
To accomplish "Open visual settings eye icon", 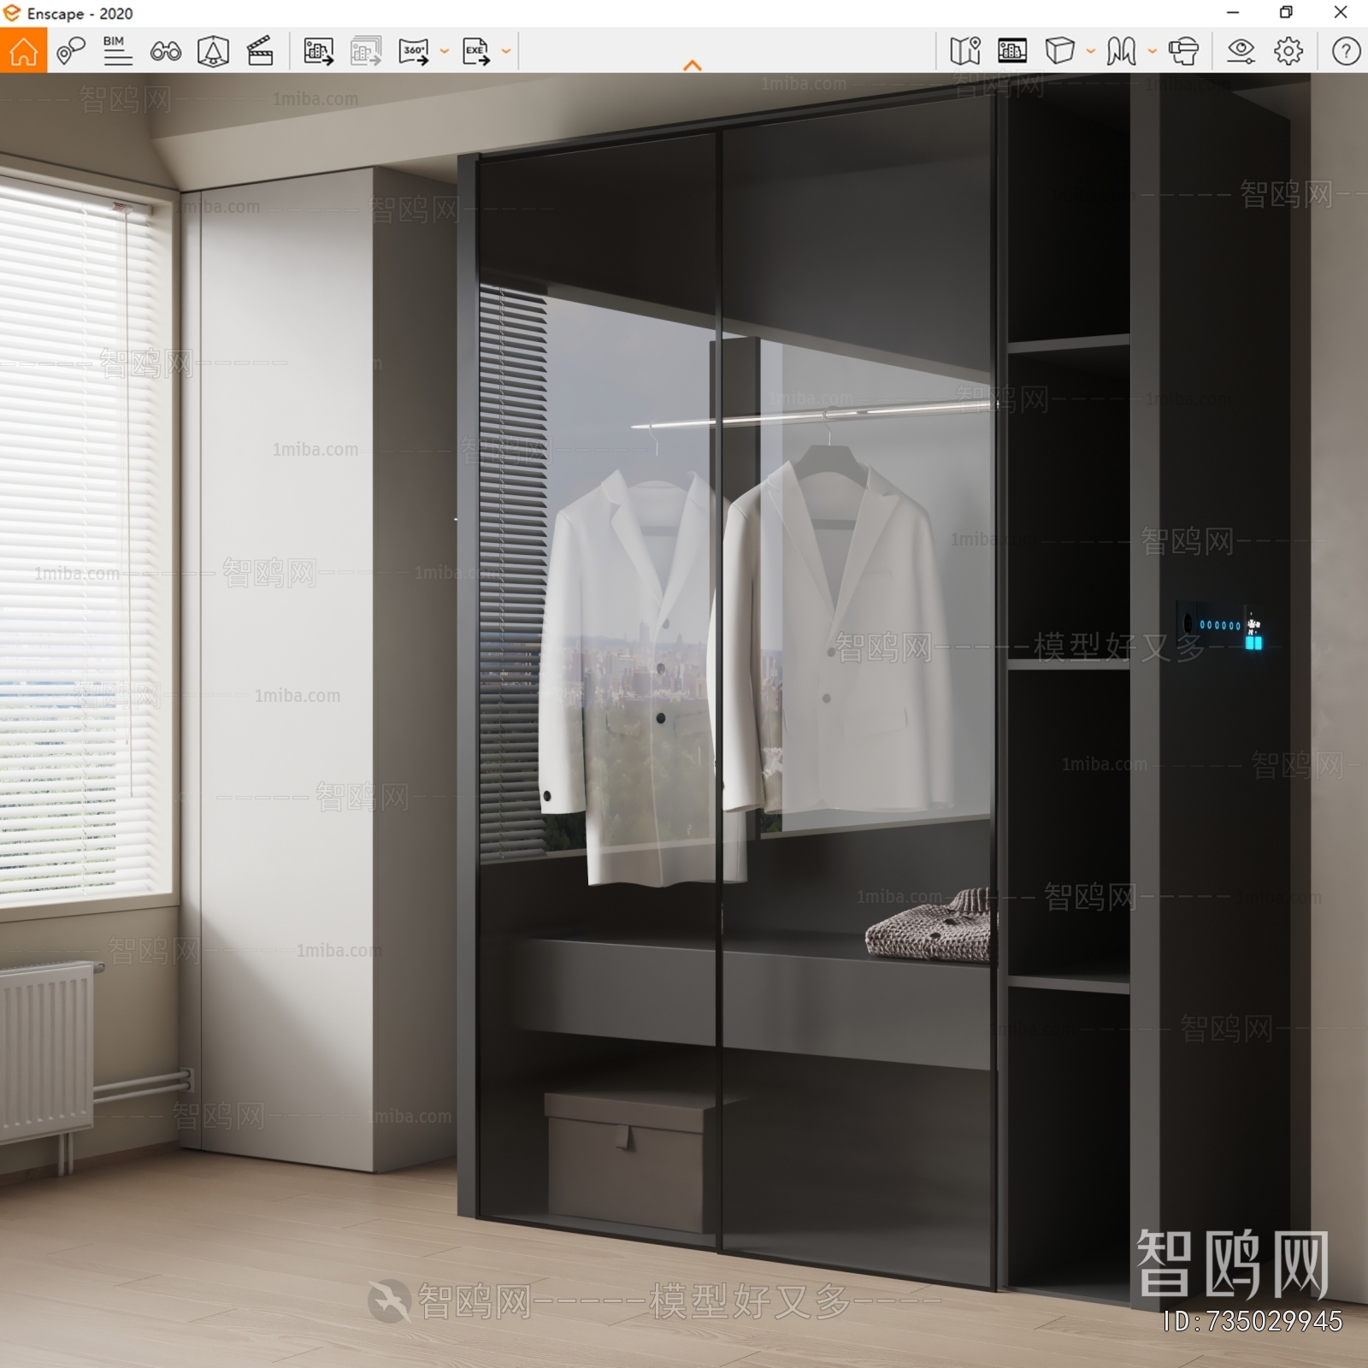I will [x=1241, y=51].
